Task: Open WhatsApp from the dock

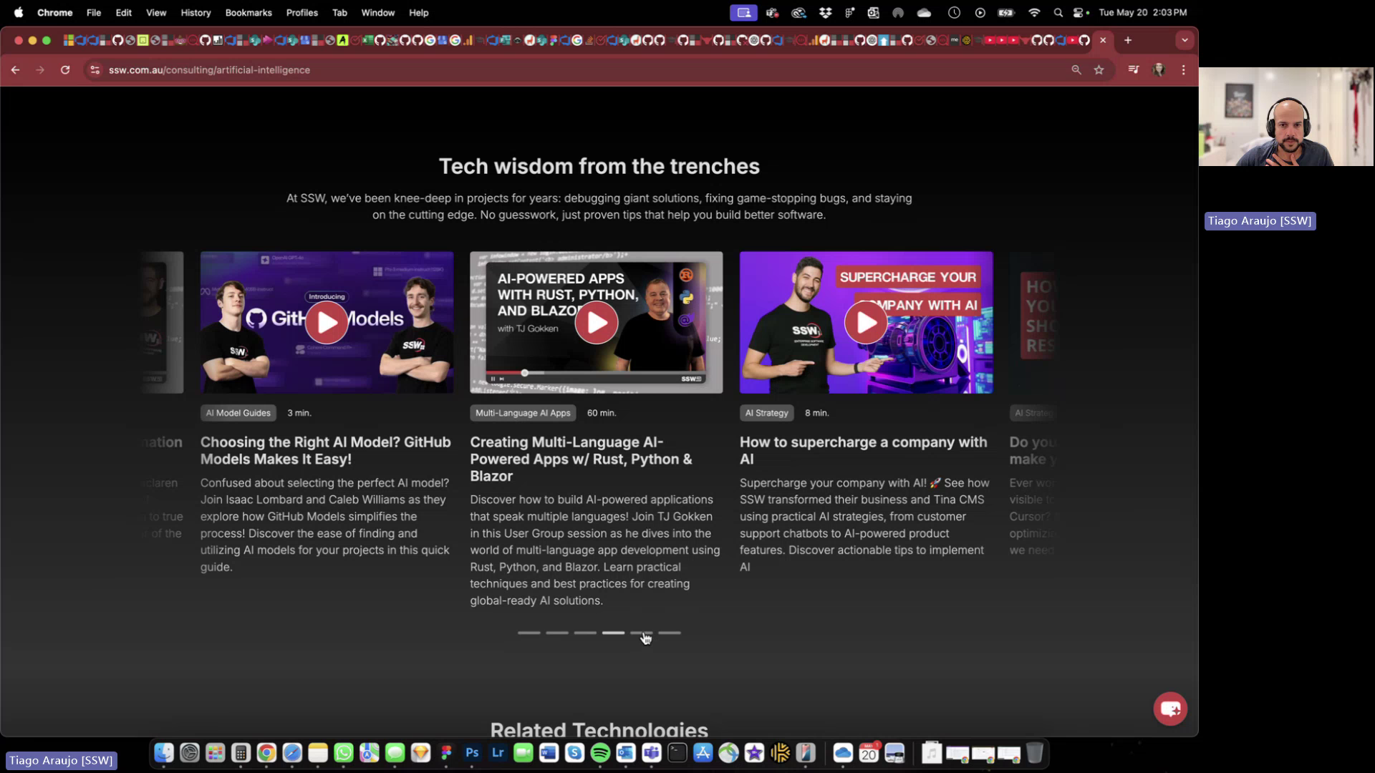Action: [344, 753]
